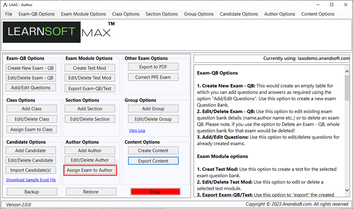This screenshot has height=209, width=353.
Task: Click Create New Exam - QB button
Action: (31, 68)
